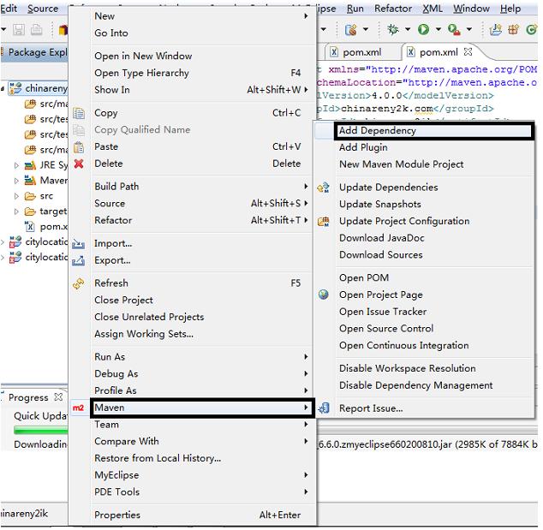Click the green download progress bar

click(x=41, y=430)
